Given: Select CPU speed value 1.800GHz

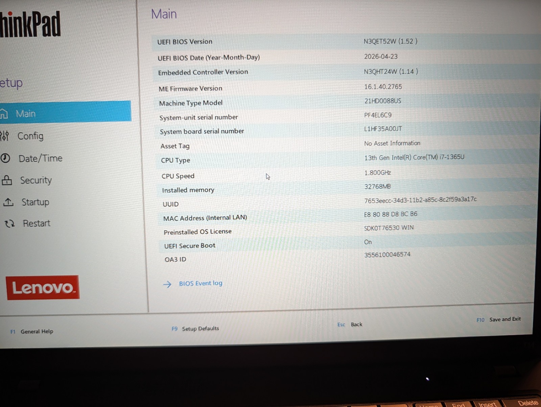Looking at the screenshot, I should point(378,173).
